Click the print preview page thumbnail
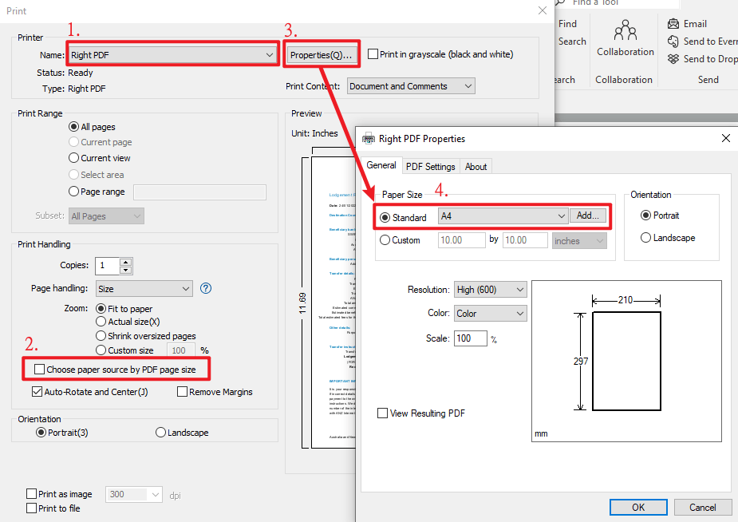The height and width of the screenshot is (522, 738). point(333,303)
